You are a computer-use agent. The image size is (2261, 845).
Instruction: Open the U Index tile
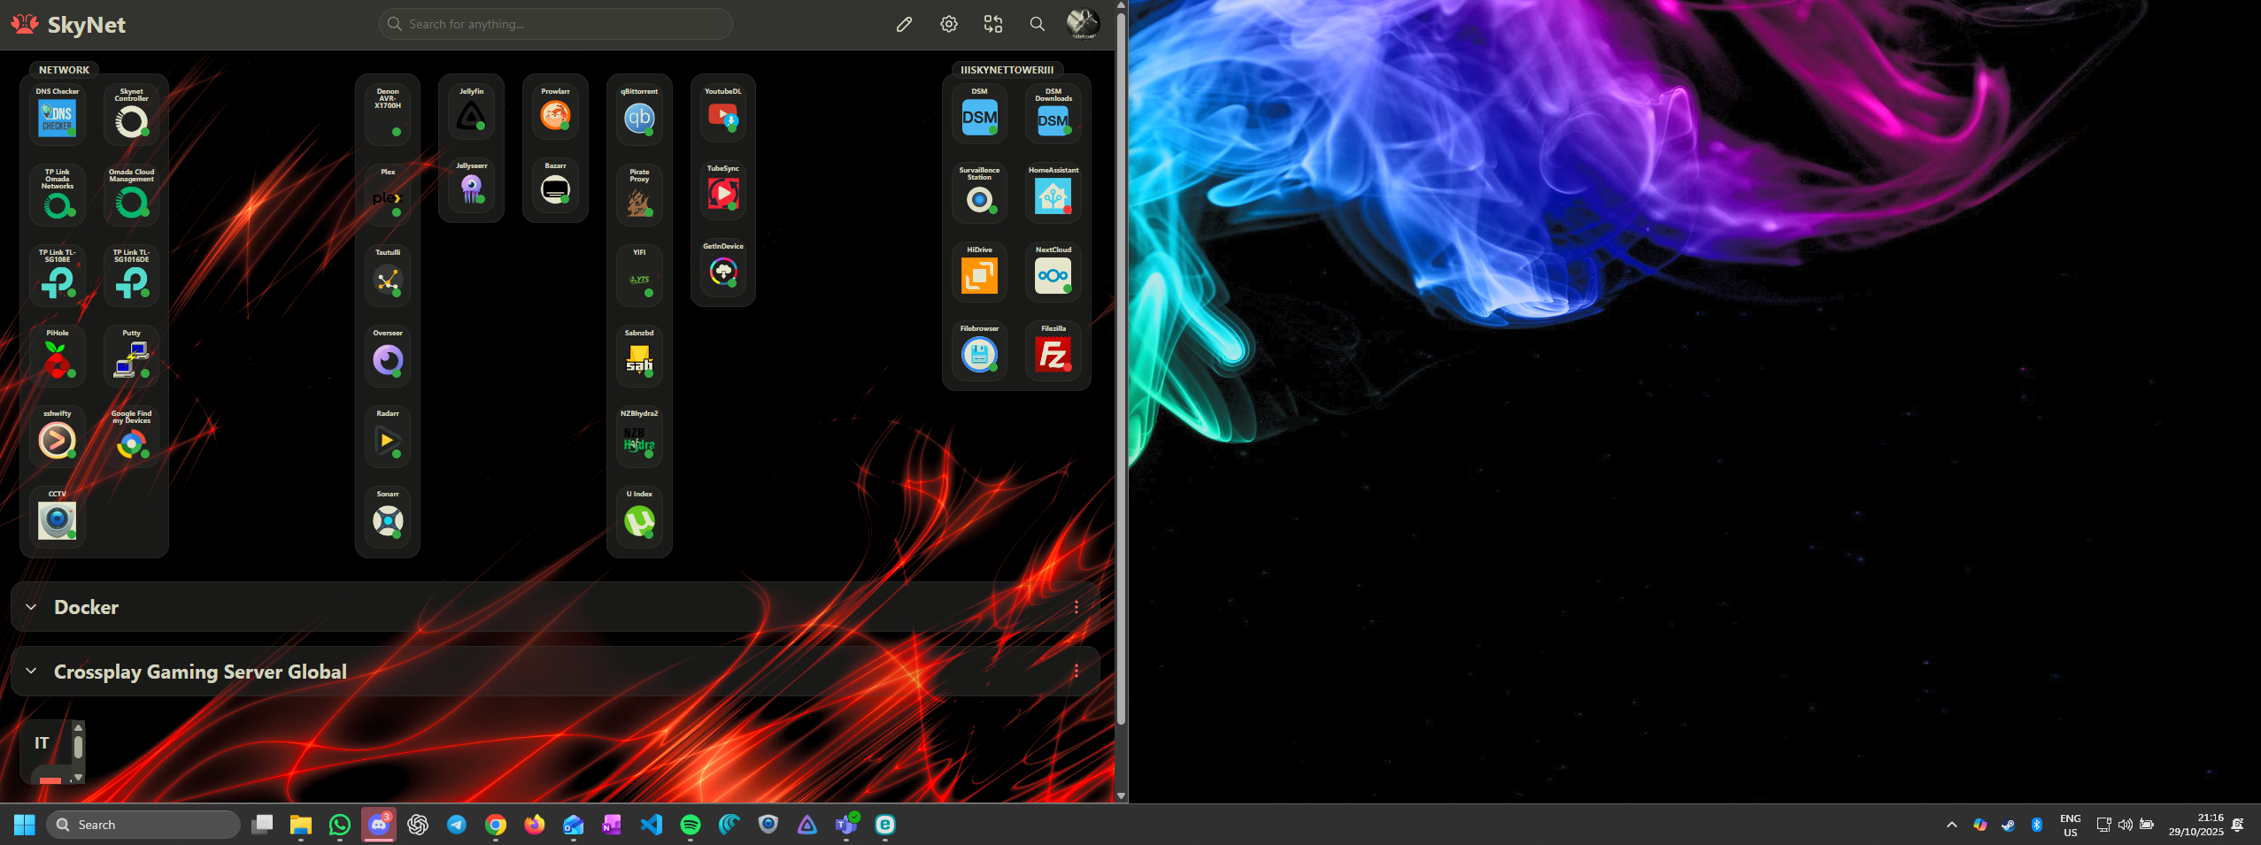tap(639, 517)
